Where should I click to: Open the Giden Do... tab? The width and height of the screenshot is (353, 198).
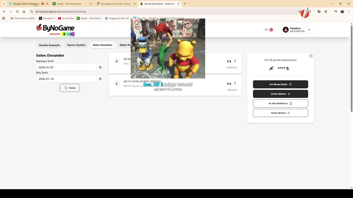click(x=125, y=45)
